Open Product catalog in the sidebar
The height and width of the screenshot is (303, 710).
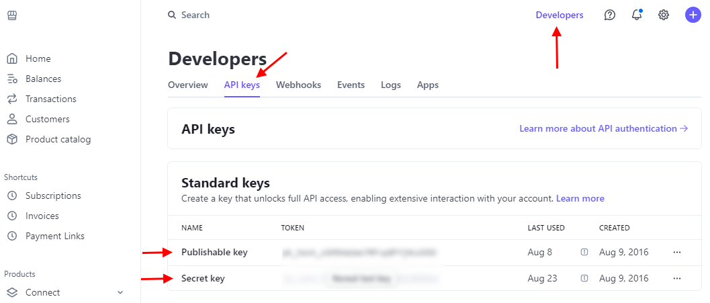(58, 139)
